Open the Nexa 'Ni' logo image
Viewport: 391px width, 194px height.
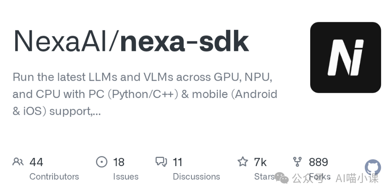point(346,57)
